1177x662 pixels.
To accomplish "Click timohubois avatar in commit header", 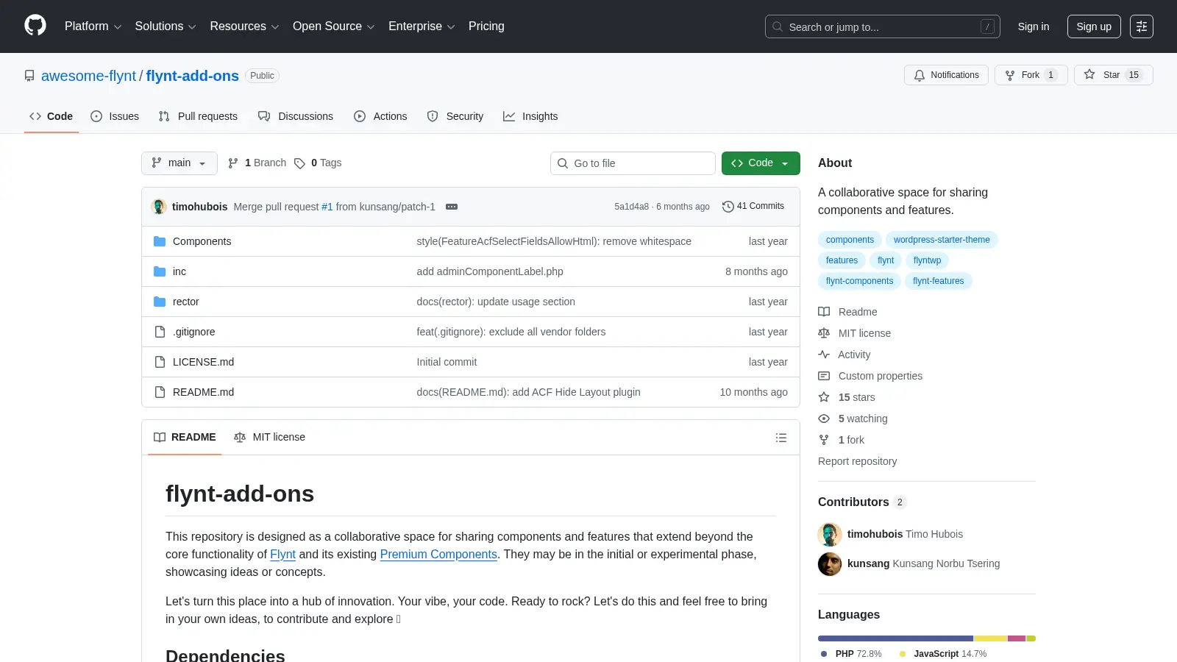I will pos(159,207).
